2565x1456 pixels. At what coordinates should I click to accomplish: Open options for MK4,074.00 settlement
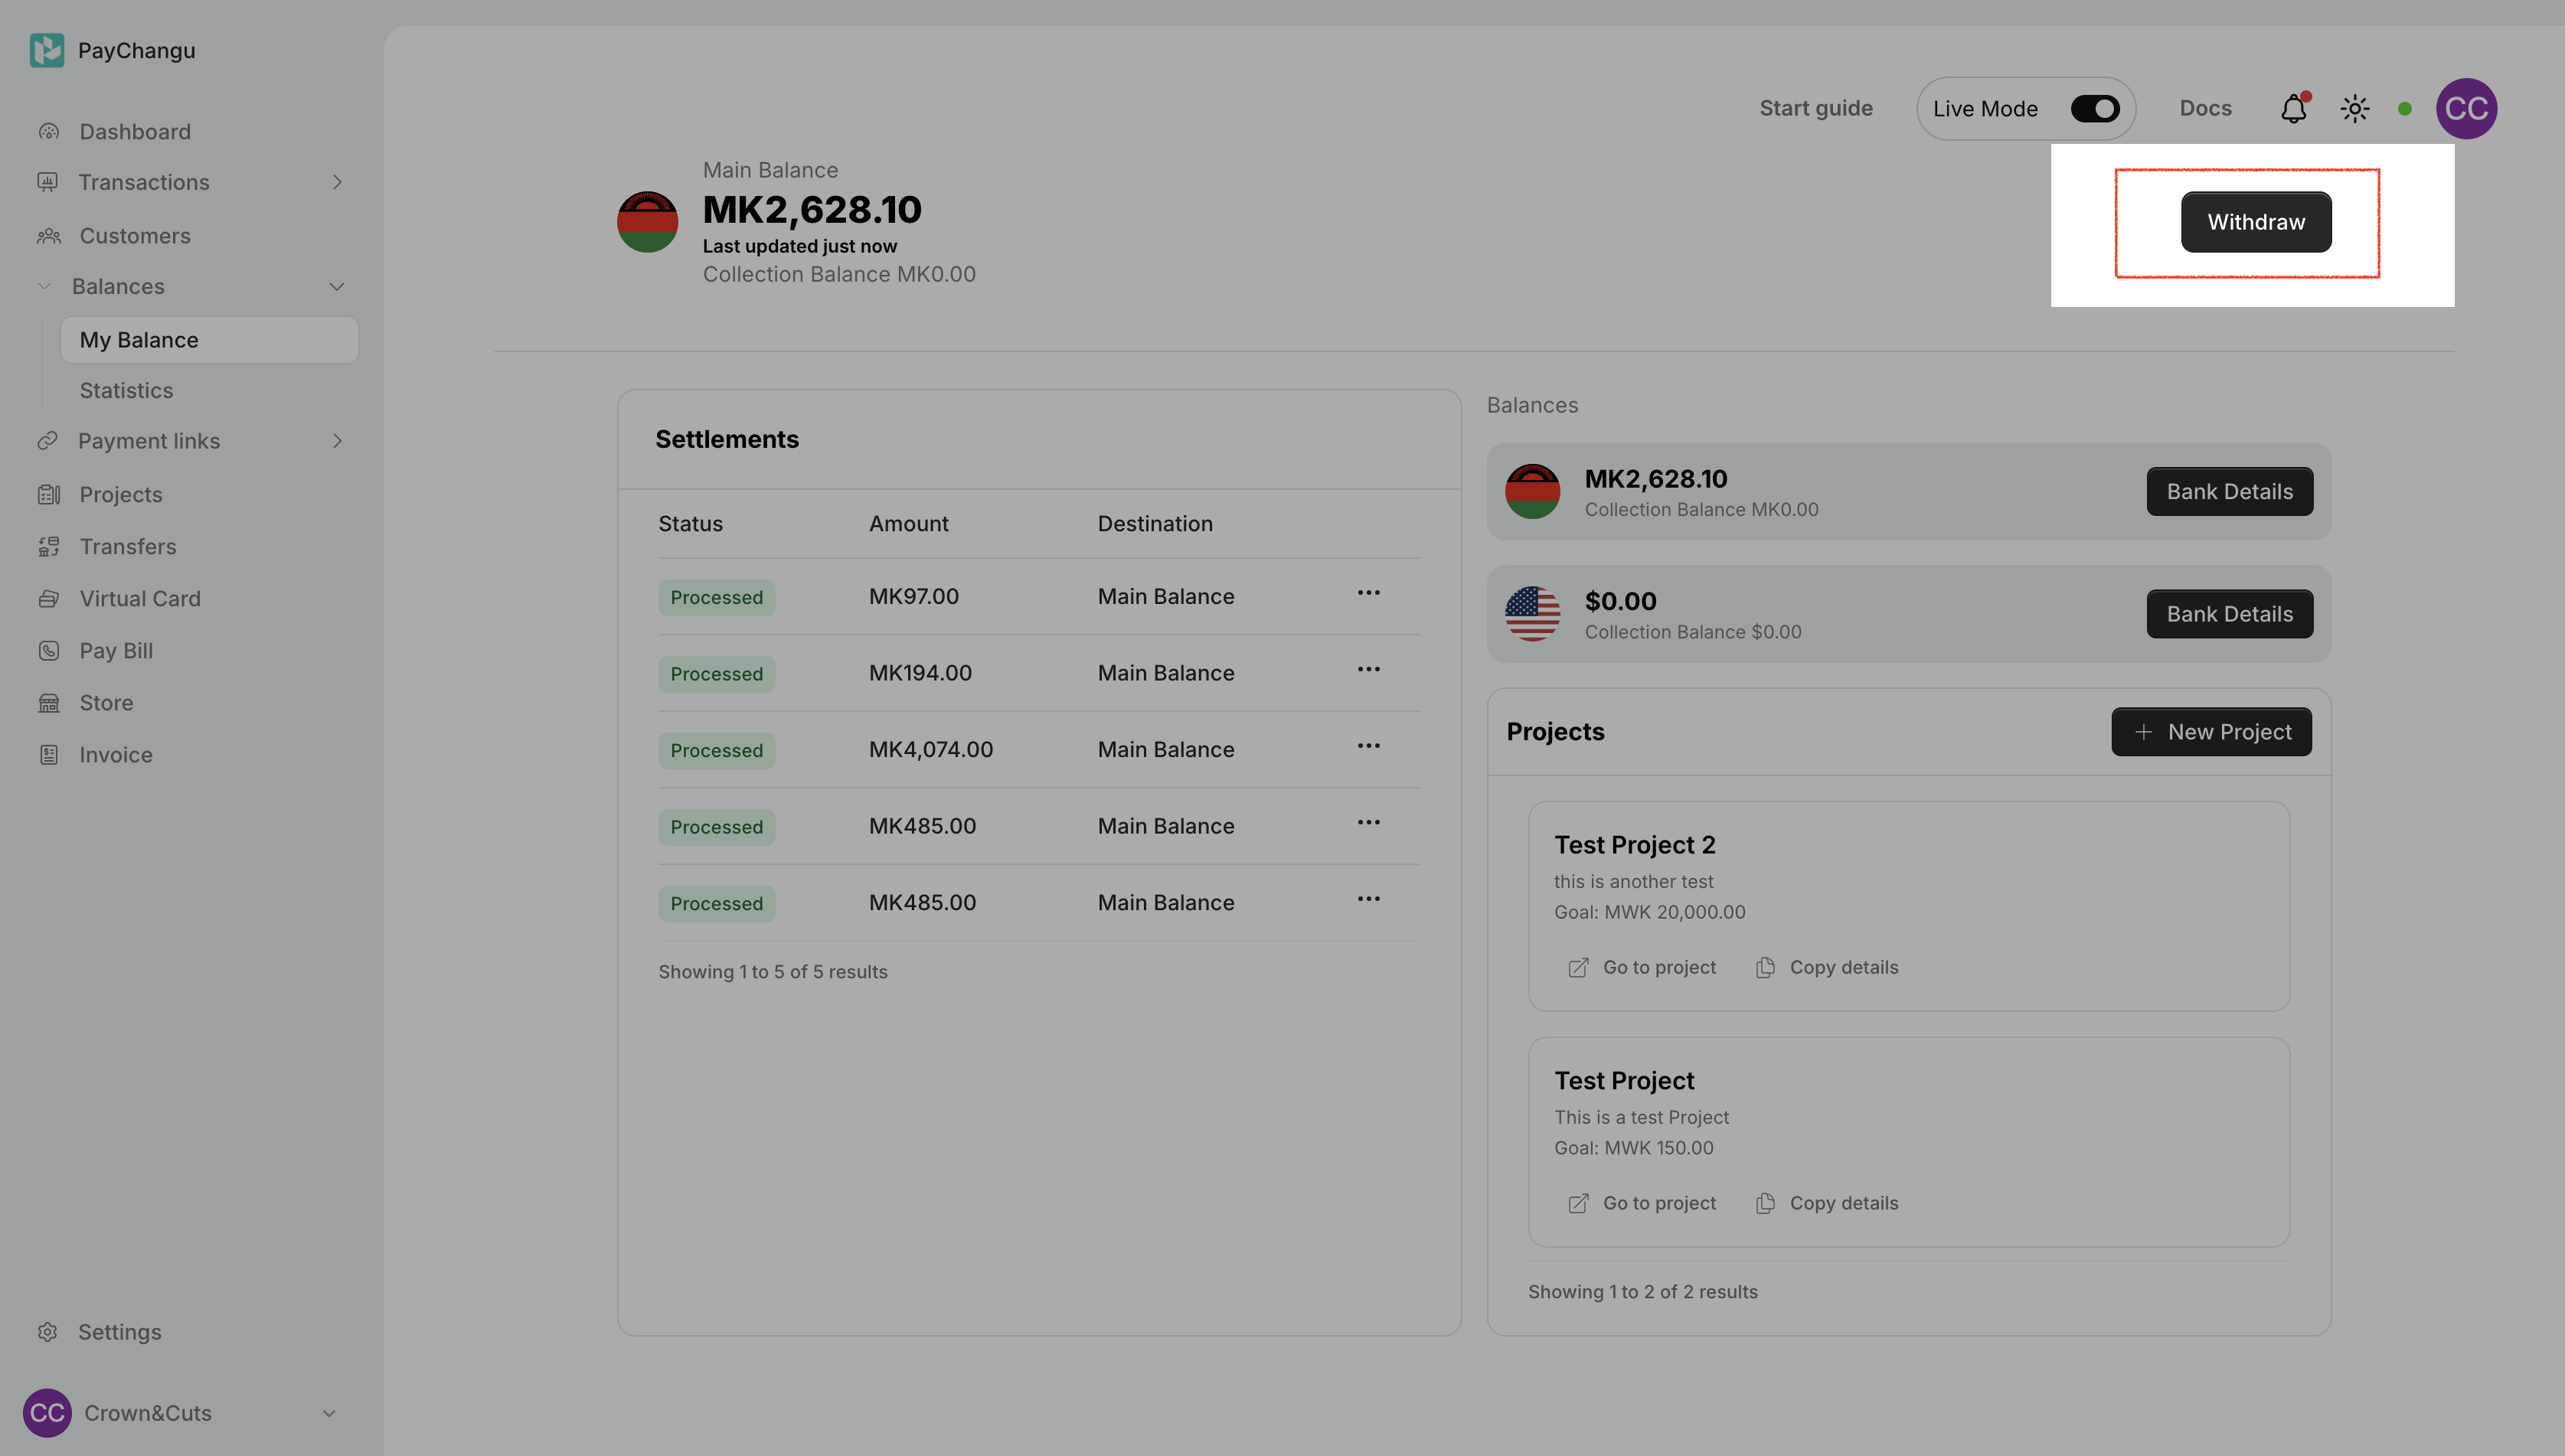1368,746
